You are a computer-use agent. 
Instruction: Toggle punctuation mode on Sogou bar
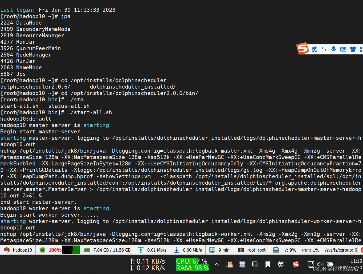point(324,49)
